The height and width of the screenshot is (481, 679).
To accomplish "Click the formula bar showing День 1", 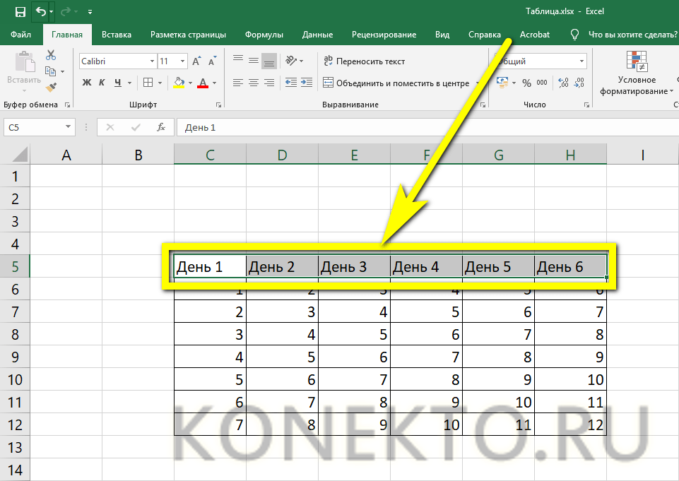I will (427, 127).
